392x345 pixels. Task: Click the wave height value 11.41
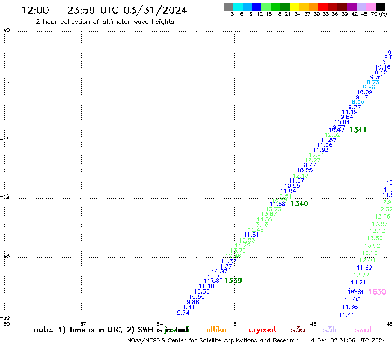pyautogui.click(x=187, y=307)
